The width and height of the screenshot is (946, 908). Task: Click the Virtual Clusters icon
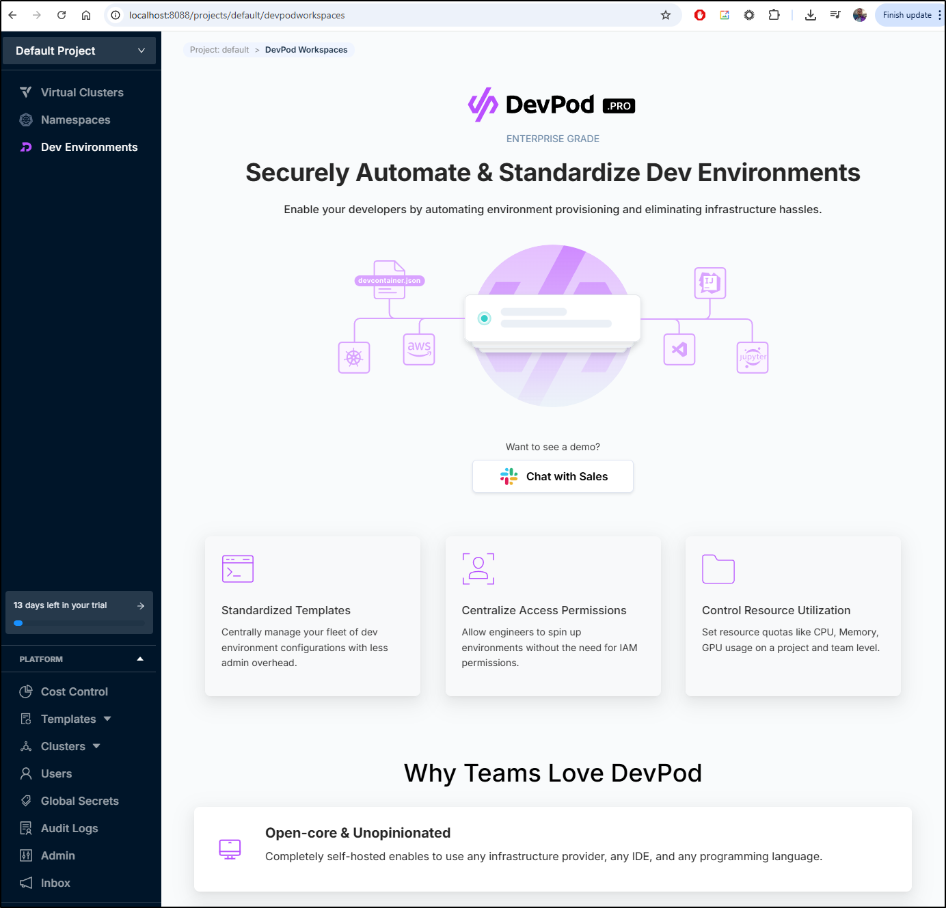click(26, 92)
